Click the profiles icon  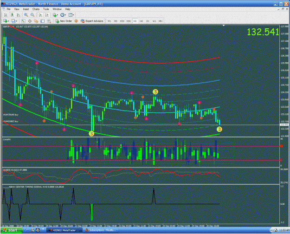(13, 21)
